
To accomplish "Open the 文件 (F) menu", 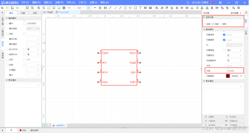I will [25, 3].
